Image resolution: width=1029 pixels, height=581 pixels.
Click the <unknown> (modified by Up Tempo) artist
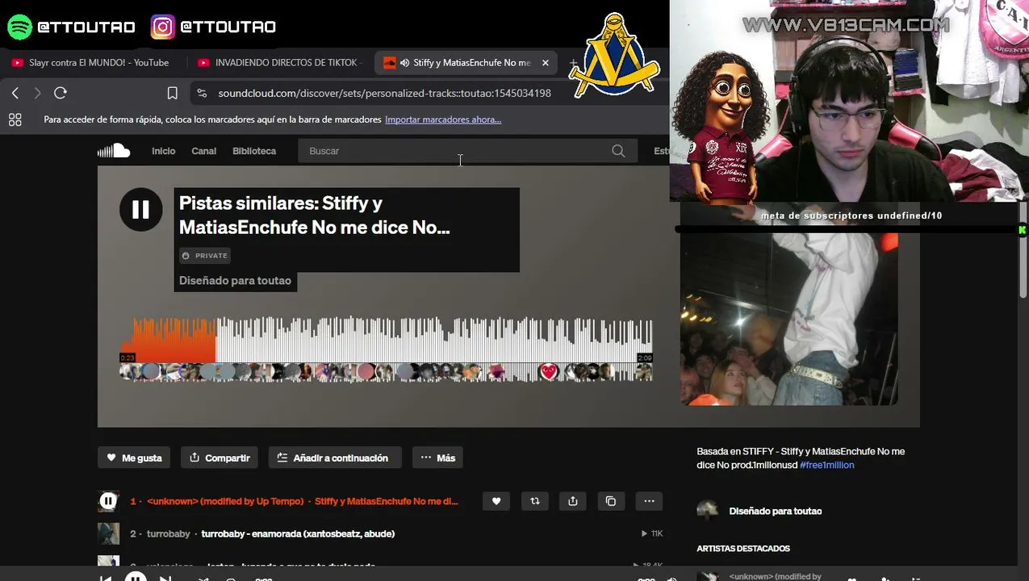point(225,501)
